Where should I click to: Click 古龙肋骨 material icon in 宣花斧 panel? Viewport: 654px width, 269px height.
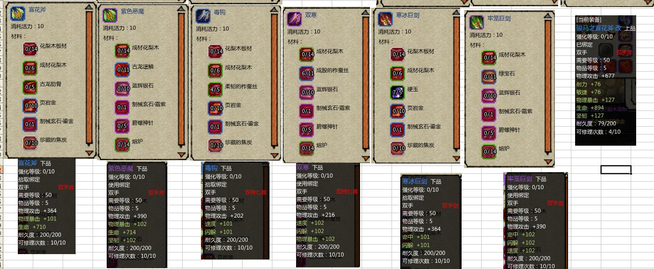coord(30,87)
